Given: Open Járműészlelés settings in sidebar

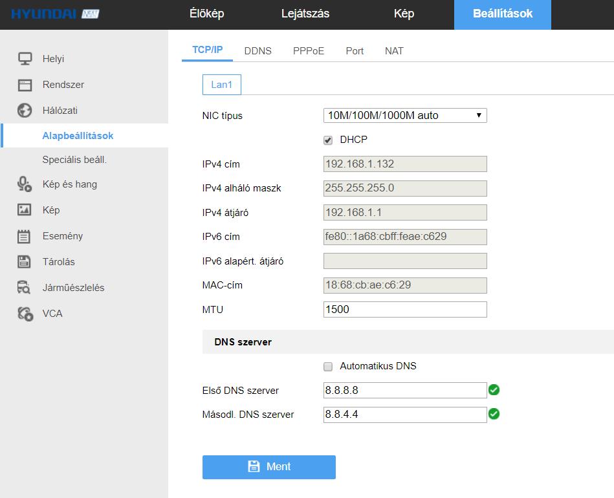Looking at the screenshot, I should click(73, 287).
